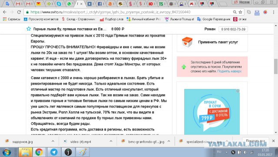278x157 pixels.
Task: Expand options for задорнов.jpg download
Action: [53, 141]
